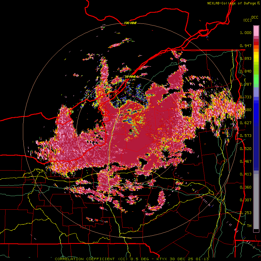This screenshot has height=261, width=261.
Task: Select the 0.787 legend value
Action: (x=246, y=84)
